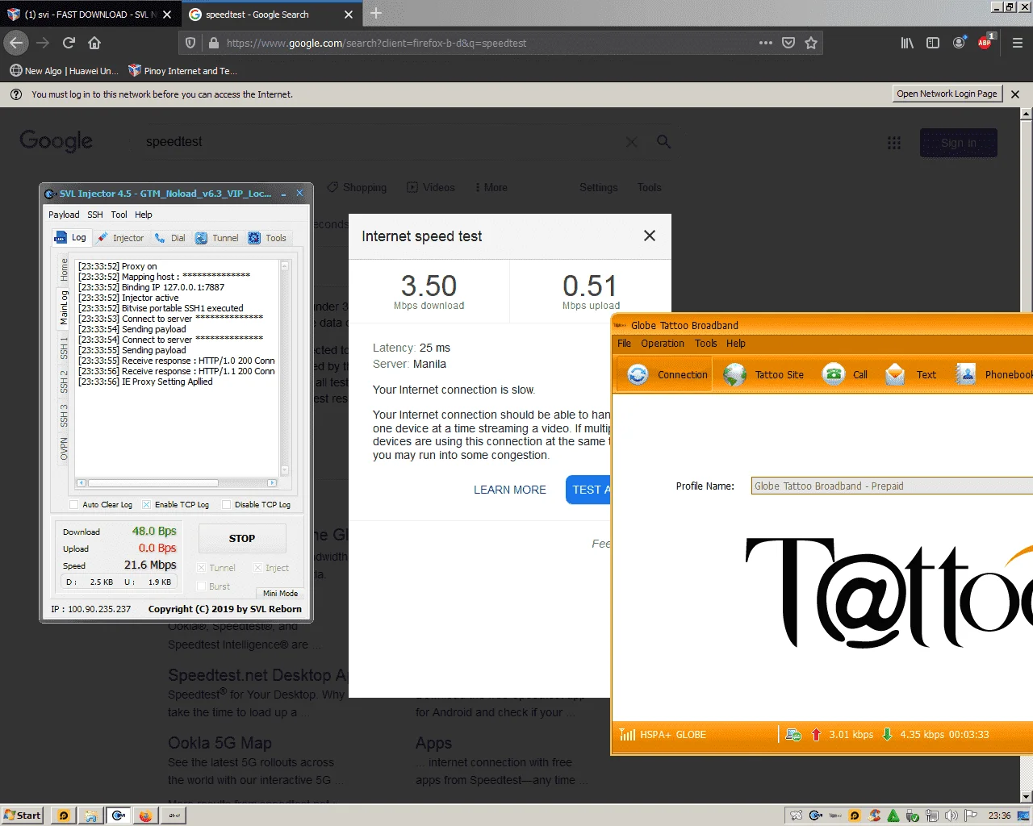Viewport: 1033px width, 826px height.
Task: Click the log horizontal scrollbar
Action: click(177, 483)
